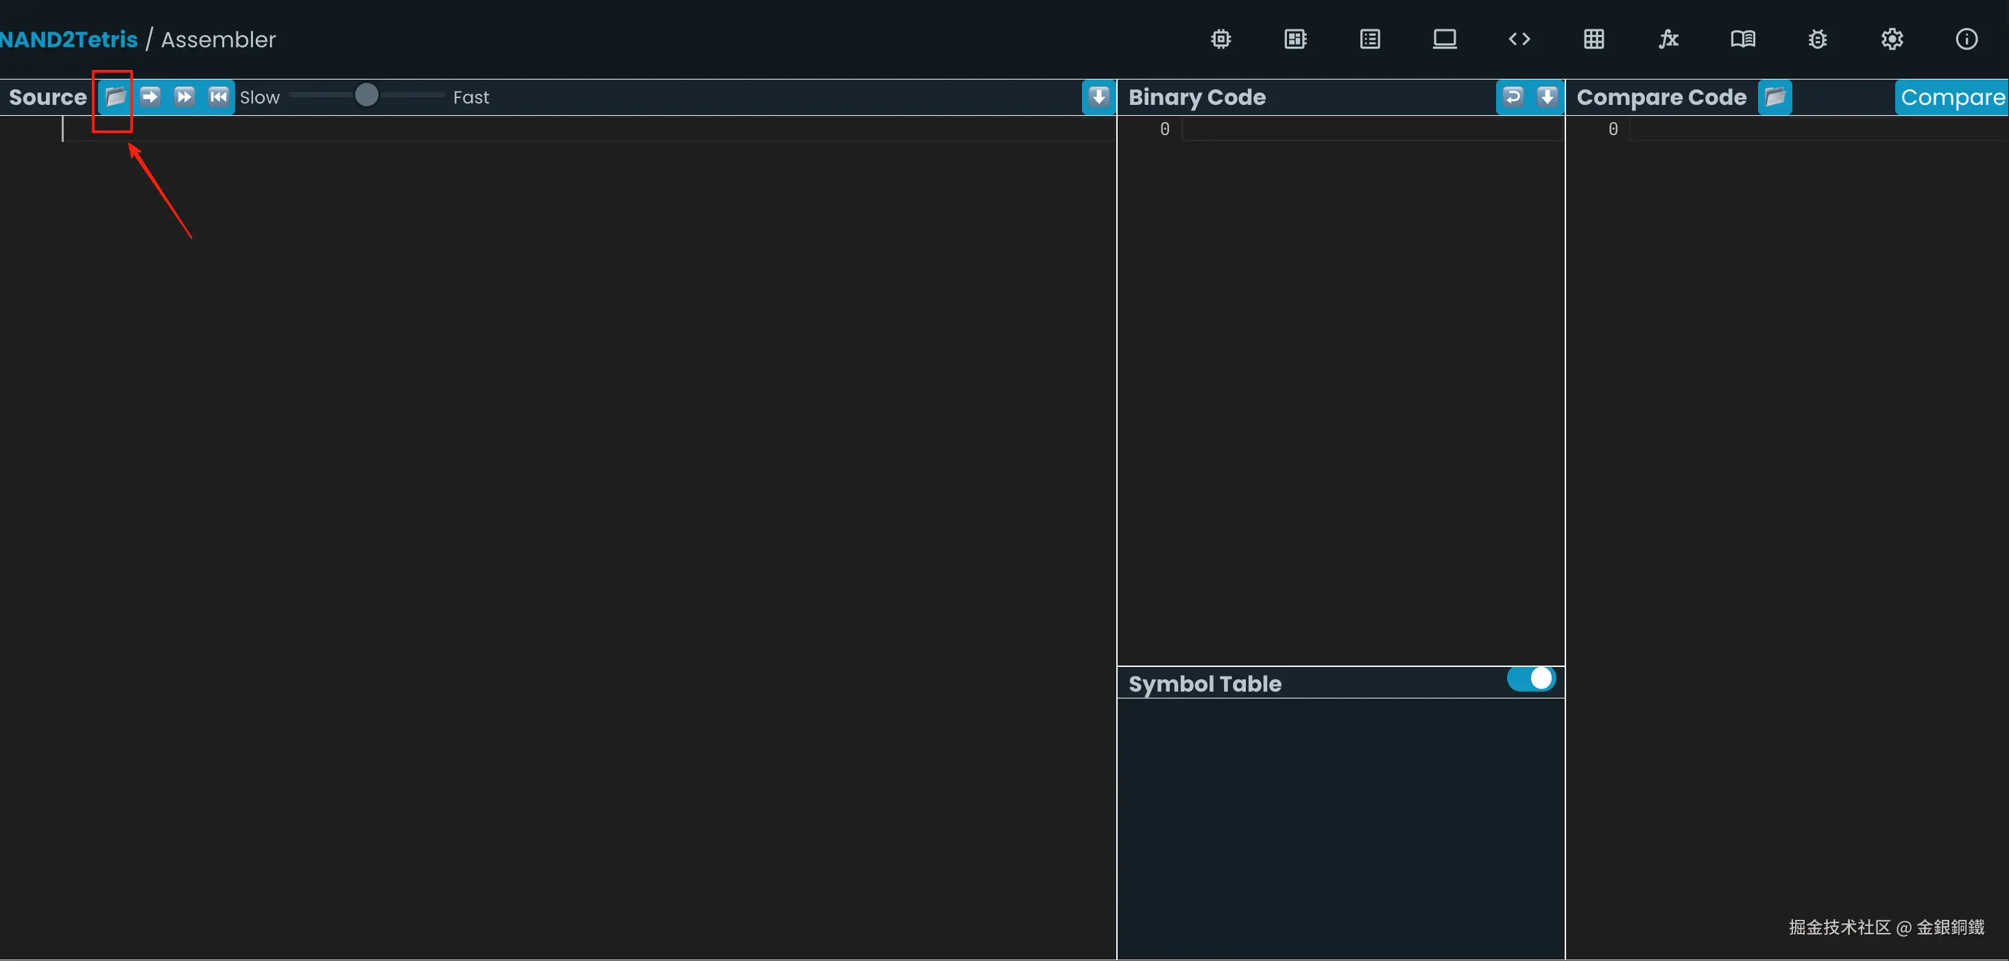This screenshot has width=2009, height=961.
Task: Click the Slow-Fast speed slider handle
Action: [367, 96]
